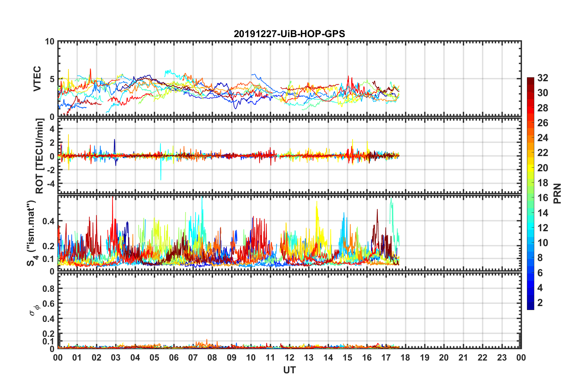Click the VTEC y-axis label
This screenshot has height=387, width=579.
click(x=37, y=79)
